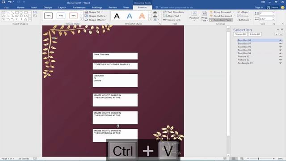Open the Edit Shape button
This screenshot has width=286, height=161.
[x=36, y=12]
